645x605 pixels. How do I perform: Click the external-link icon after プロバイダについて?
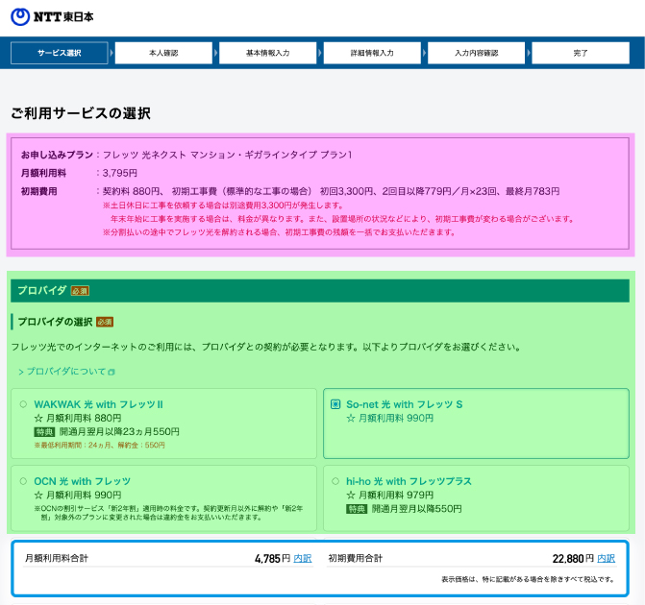[112, 373]
